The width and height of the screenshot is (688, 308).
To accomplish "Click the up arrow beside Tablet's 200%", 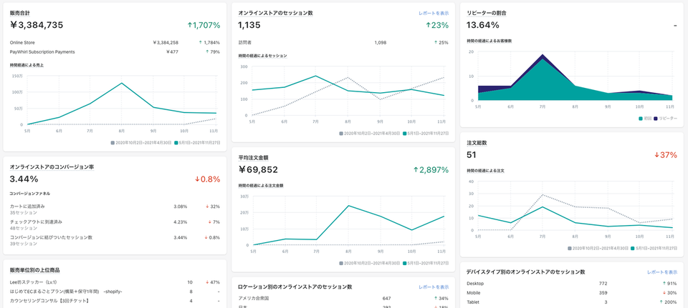I will point(661,302).
